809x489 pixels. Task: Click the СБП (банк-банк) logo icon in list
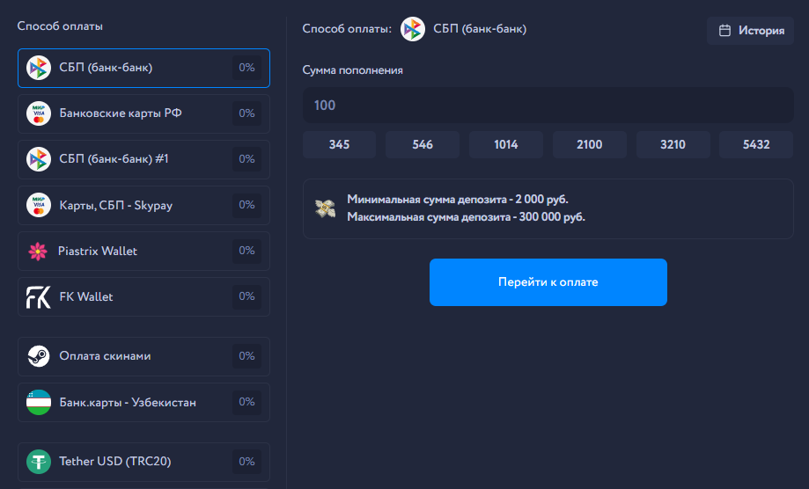click(x=39, y=68)
